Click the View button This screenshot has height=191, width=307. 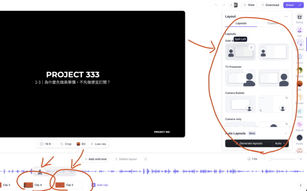pyautogui.click(x=249, y=5)
